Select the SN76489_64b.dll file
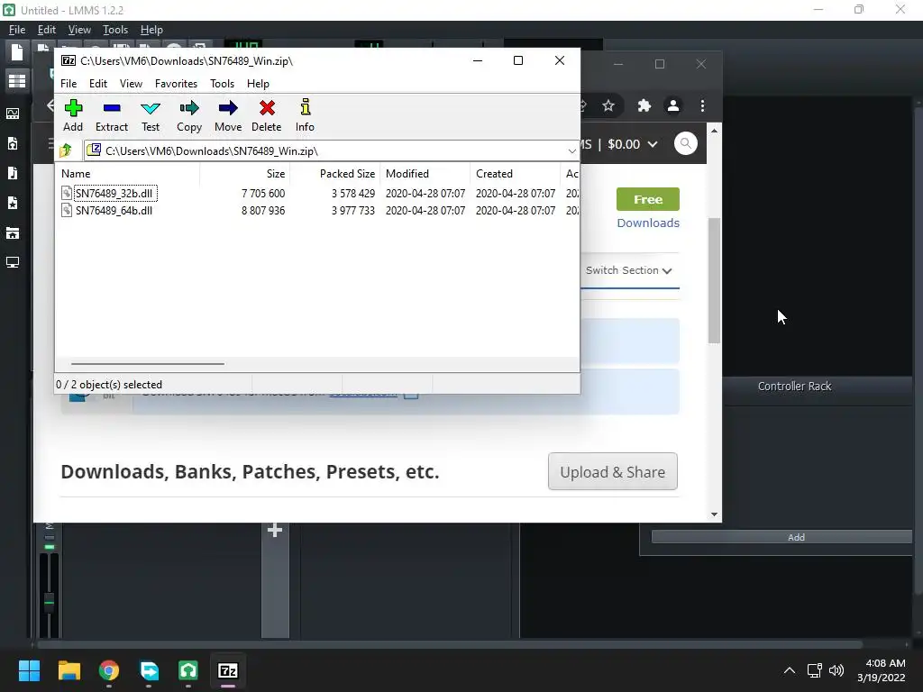Viewport: 923px width, 692px height. click(x=114, y=211)
